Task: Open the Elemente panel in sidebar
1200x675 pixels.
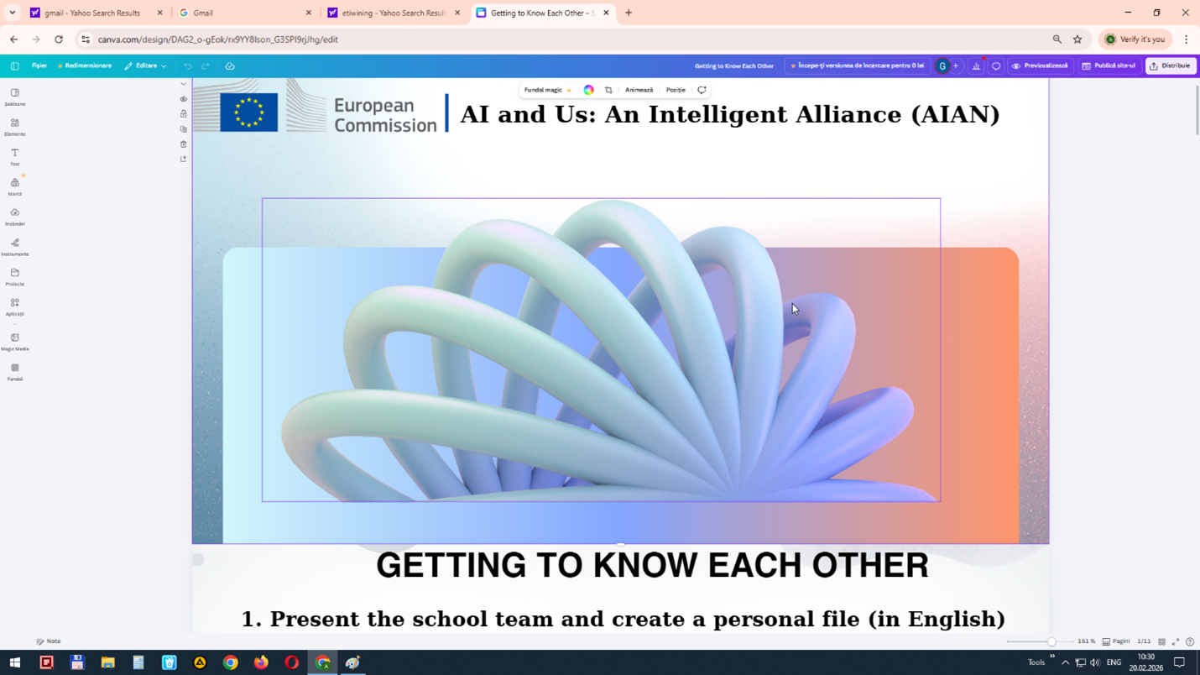Action: pos(15,127)
